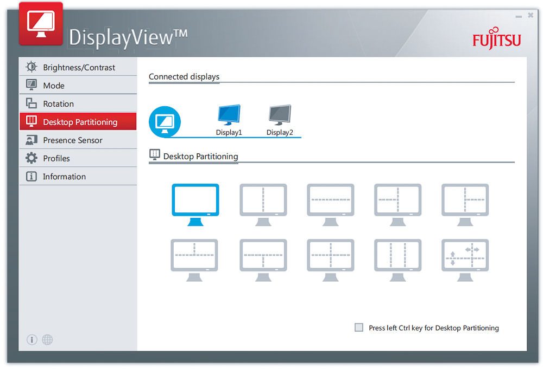Viewport: 543px width, 370px height.
Task: Pick layout with left side split horizontally
Action: point(397,205)
